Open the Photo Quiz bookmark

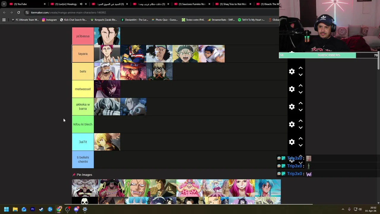point(164,20)
